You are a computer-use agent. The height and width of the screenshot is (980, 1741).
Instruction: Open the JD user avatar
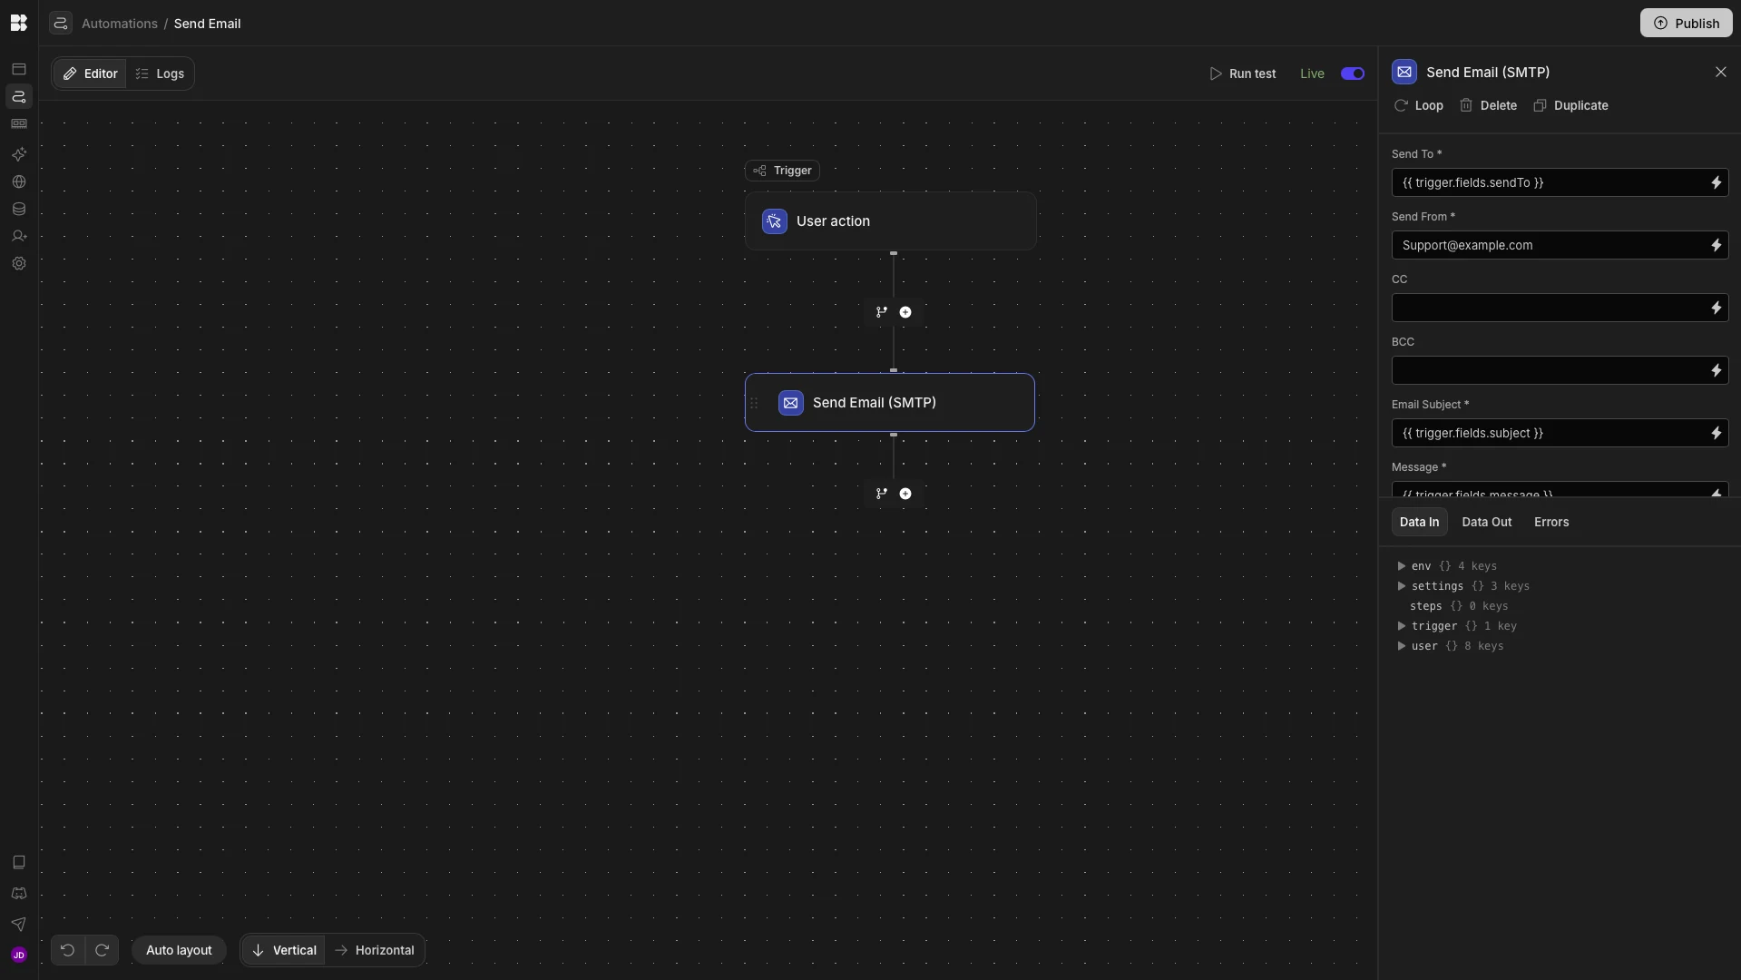point(18,955)
